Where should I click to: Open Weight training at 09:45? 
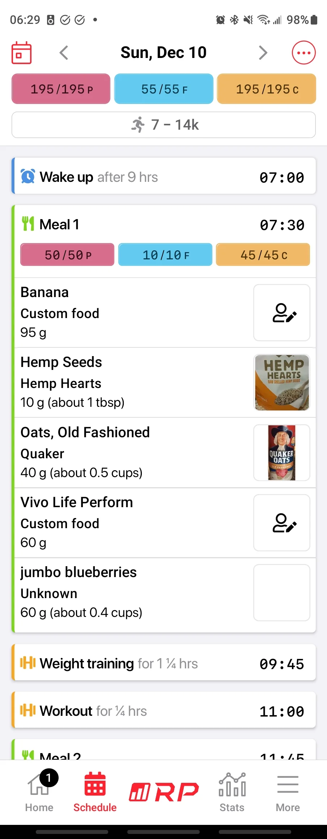point(163,664)
